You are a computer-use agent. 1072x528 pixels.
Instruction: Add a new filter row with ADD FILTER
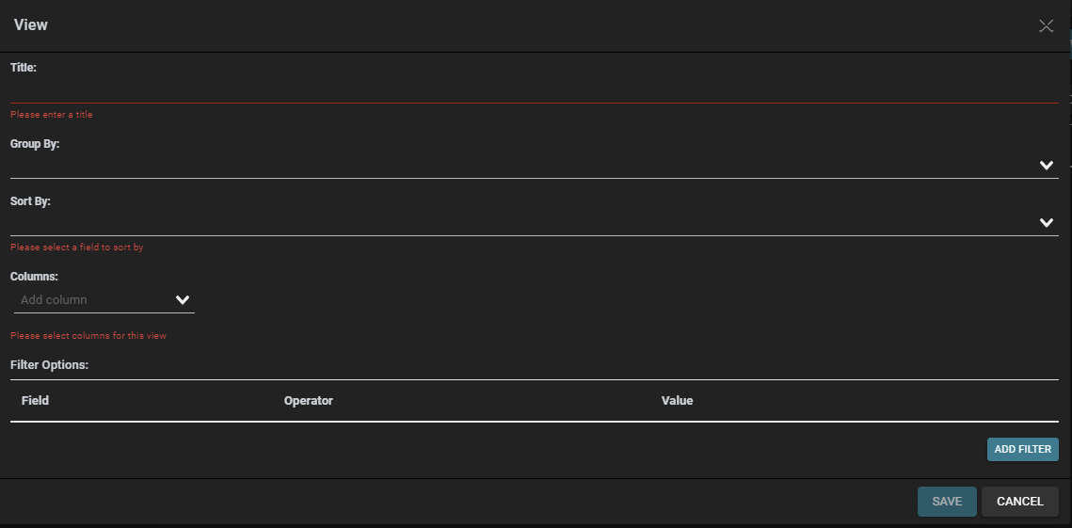click(x=1023, y=449)
